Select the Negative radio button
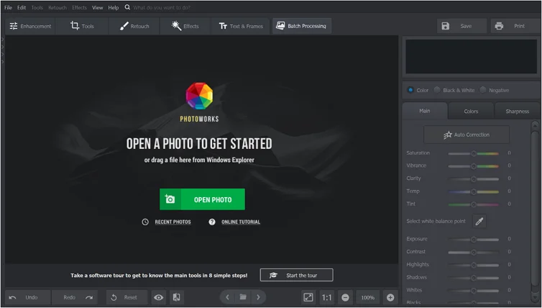The width and height of the screenshot is (542, 308). [x=483, y=90]
